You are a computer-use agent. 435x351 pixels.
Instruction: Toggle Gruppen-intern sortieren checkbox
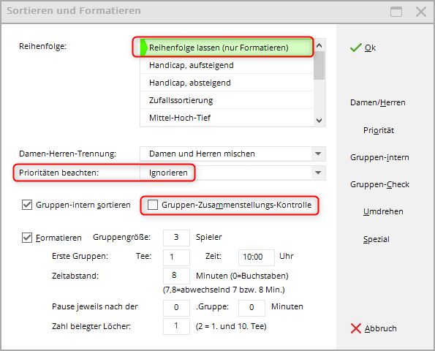27,205
